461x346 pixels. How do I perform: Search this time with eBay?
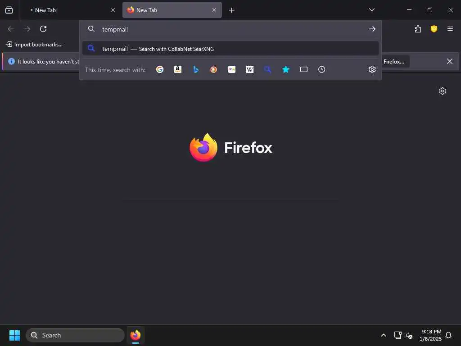click(232, 69)
